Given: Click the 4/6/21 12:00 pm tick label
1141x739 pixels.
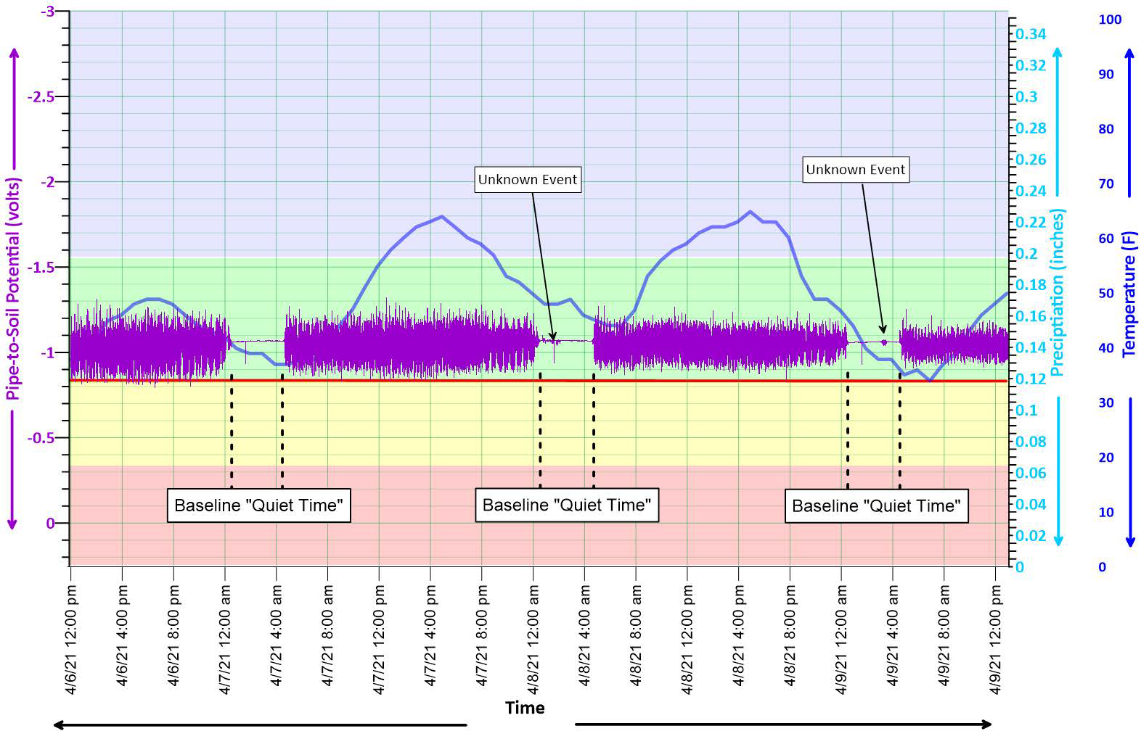Looking at the screenshot, I should pos(71,640).
